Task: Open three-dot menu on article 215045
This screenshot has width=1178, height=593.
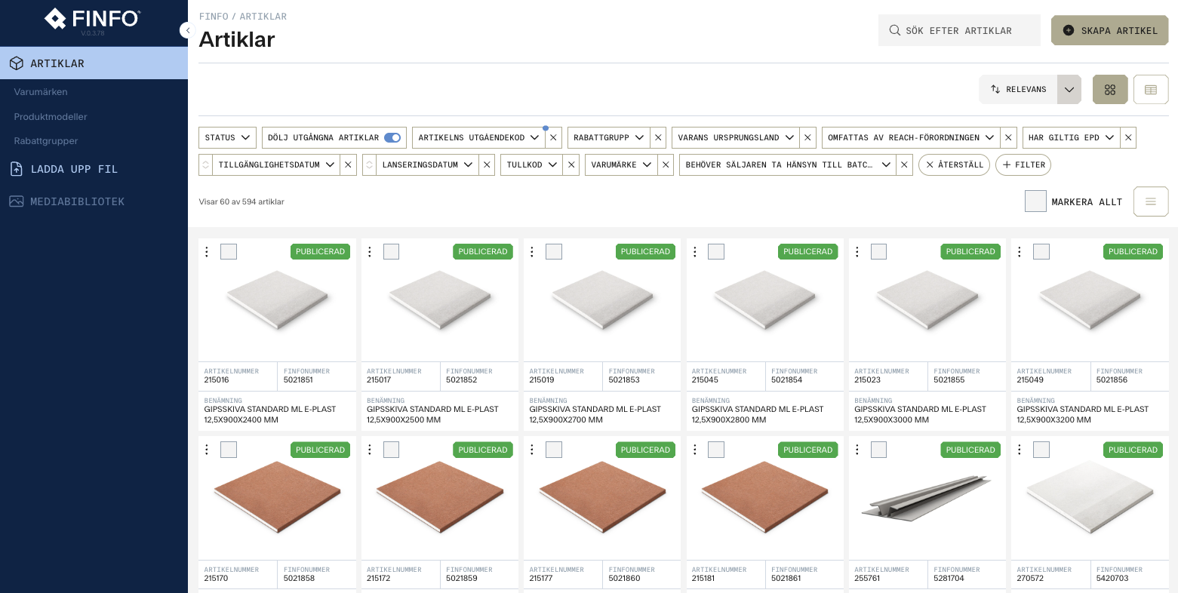Action: pos(695,251)
